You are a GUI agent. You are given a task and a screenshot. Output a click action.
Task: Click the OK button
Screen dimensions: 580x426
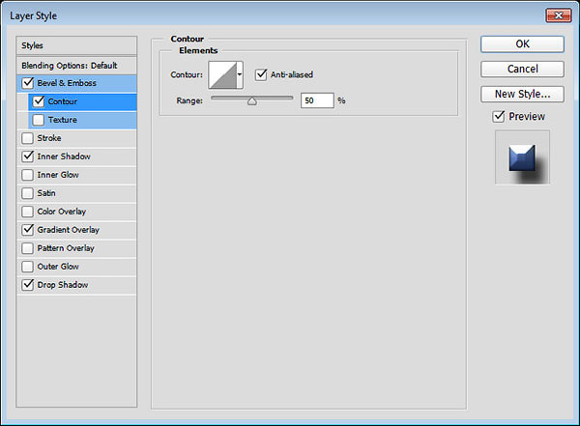pos(522,44)
